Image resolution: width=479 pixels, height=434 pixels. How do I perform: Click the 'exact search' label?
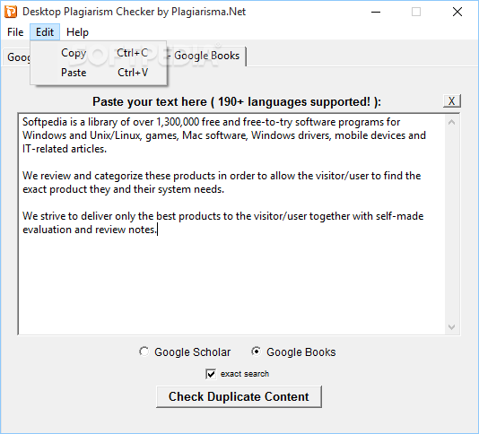coord(245,374)
